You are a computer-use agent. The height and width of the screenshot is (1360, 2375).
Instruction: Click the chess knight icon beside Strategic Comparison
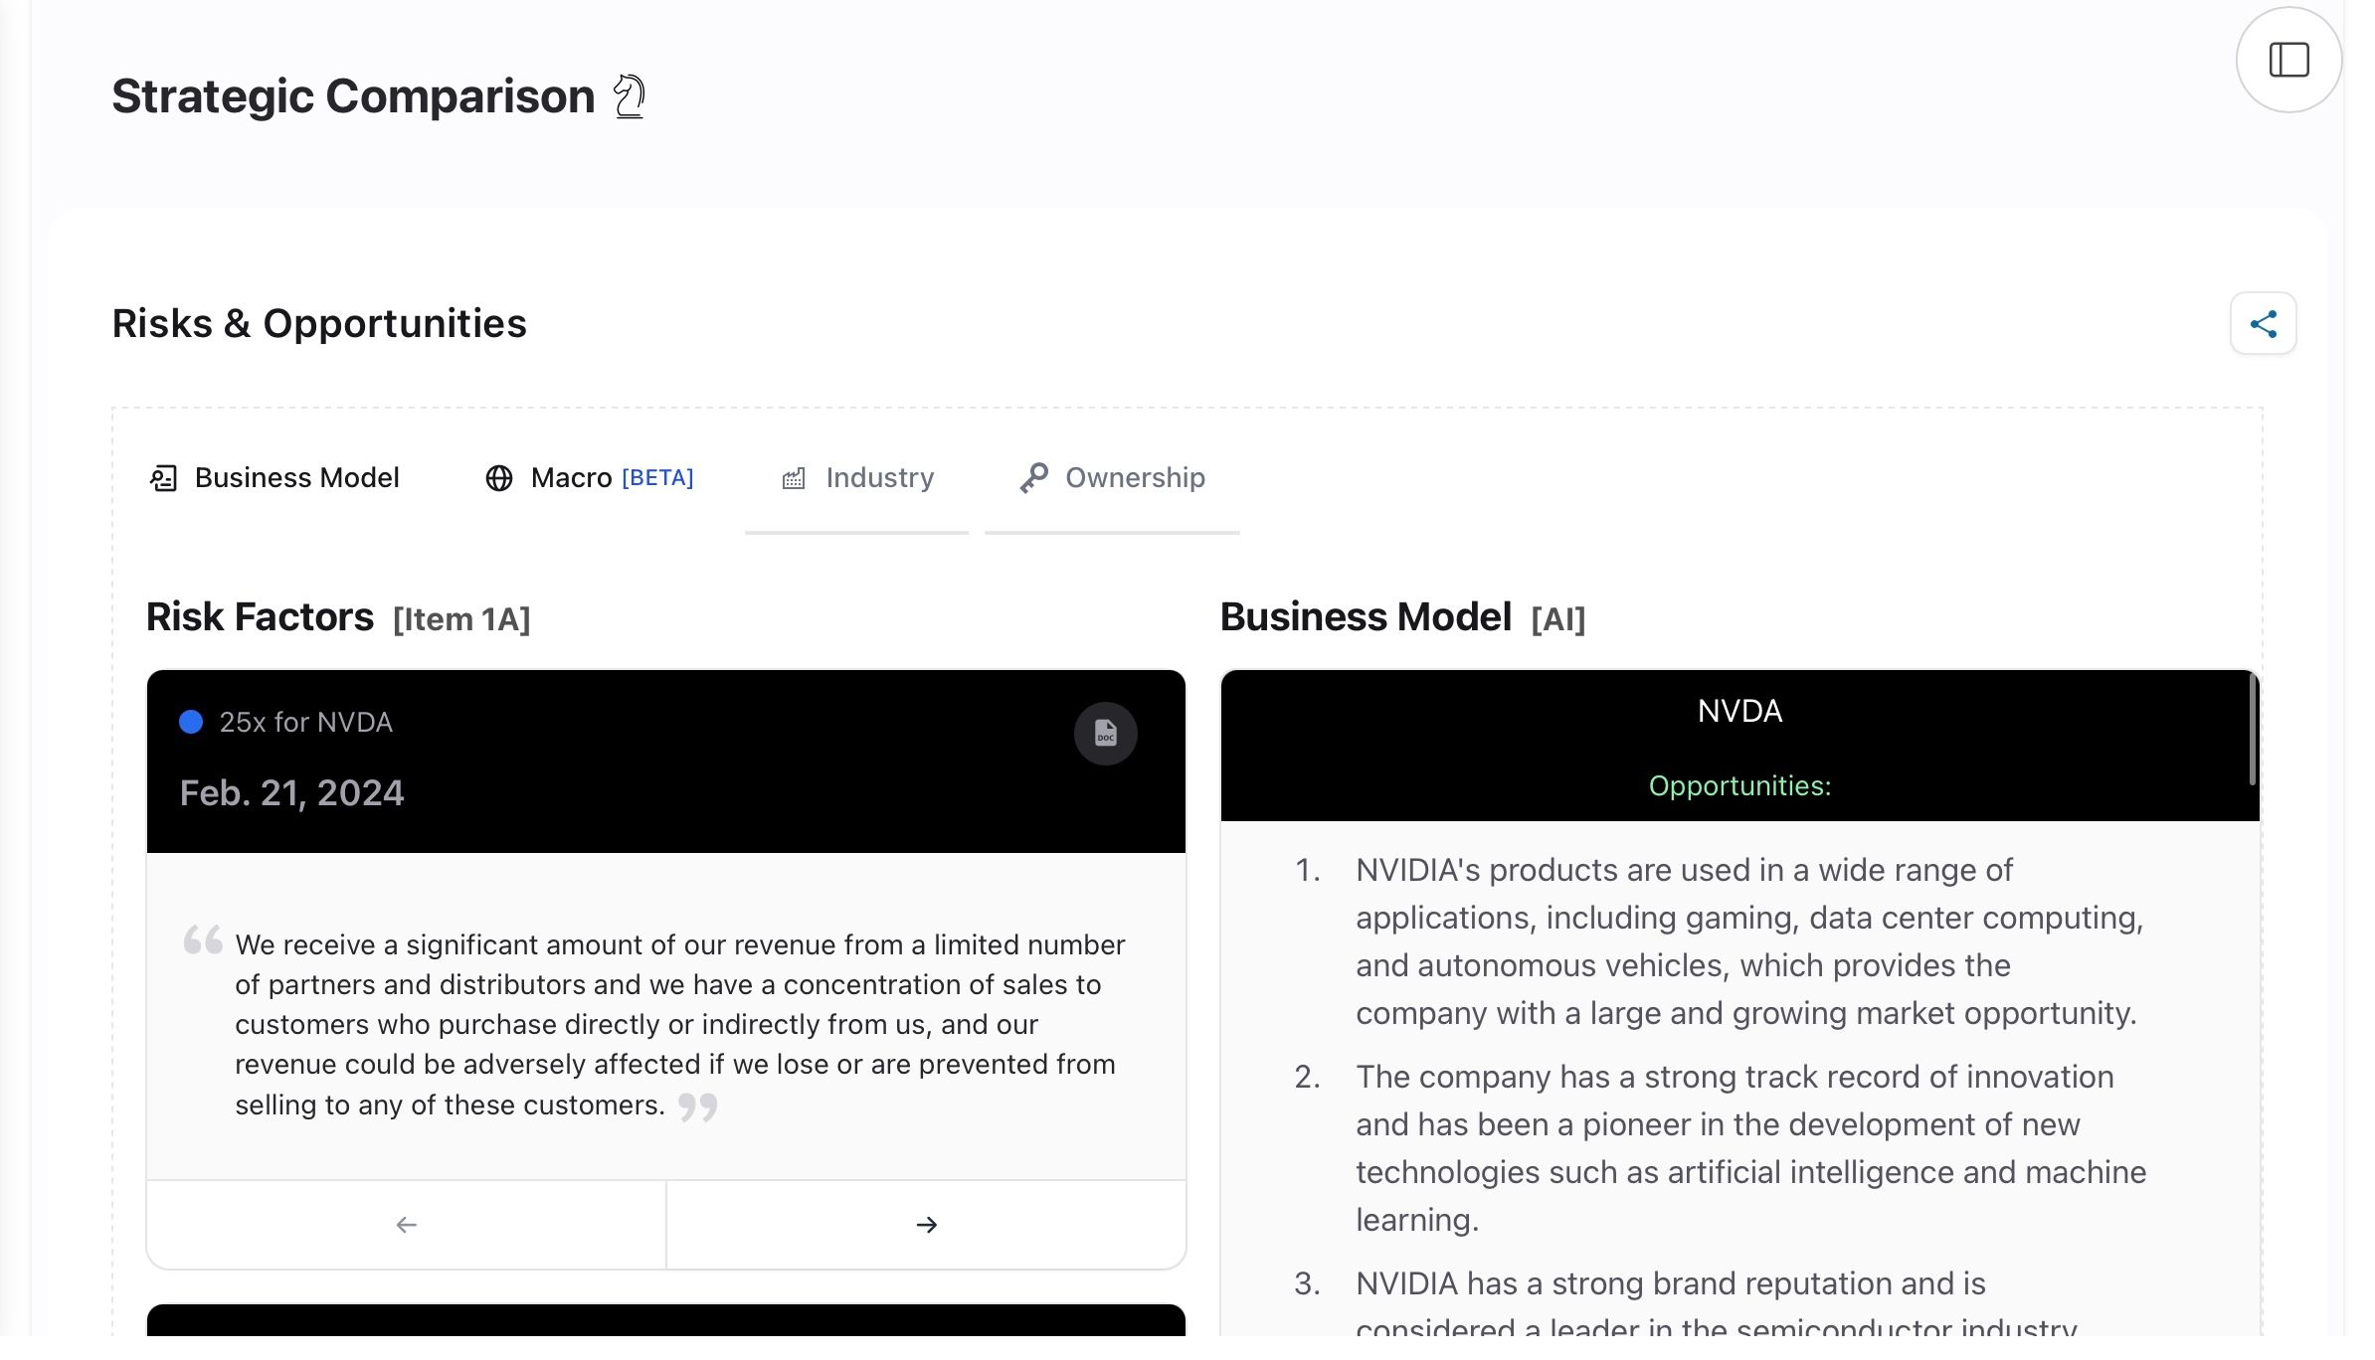coord(629,97)
